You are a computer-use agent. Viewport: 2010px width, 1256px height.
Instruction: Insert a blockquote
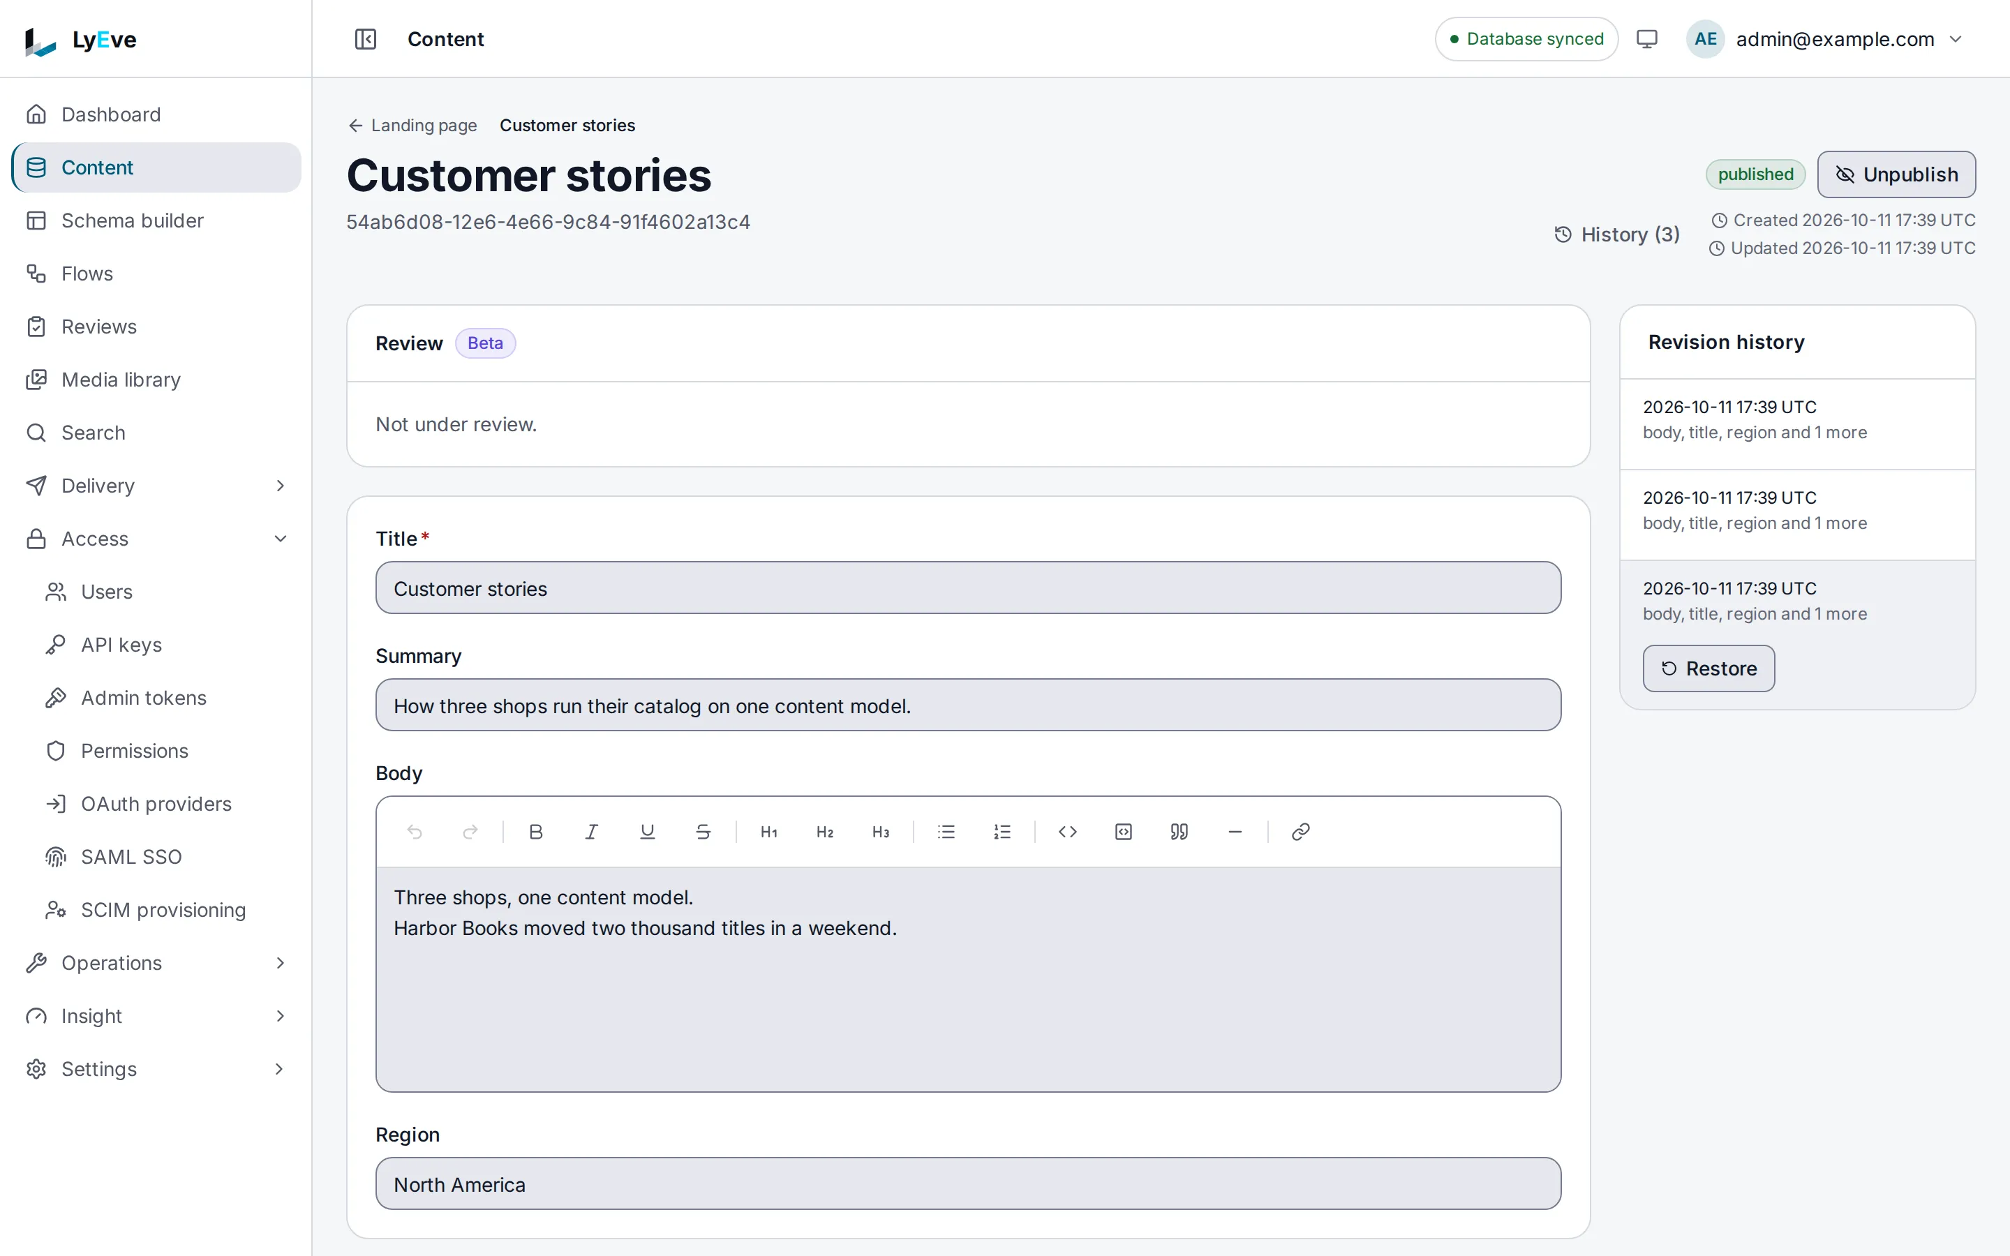(1179, 832)
